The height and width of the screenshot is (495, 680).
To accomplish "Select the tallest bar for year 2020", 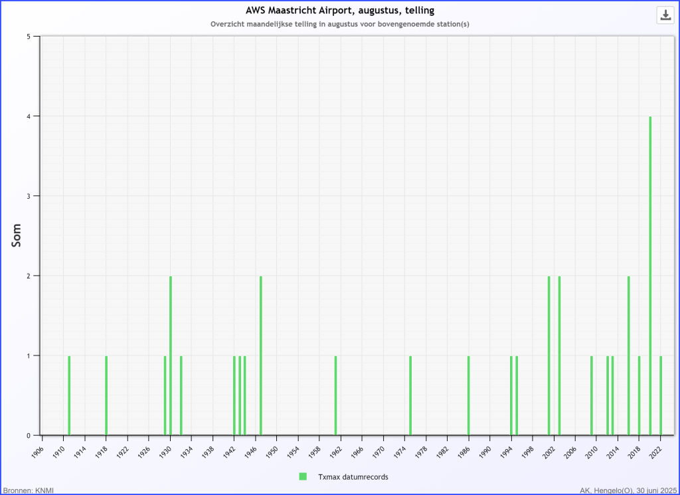I will 650,276.
